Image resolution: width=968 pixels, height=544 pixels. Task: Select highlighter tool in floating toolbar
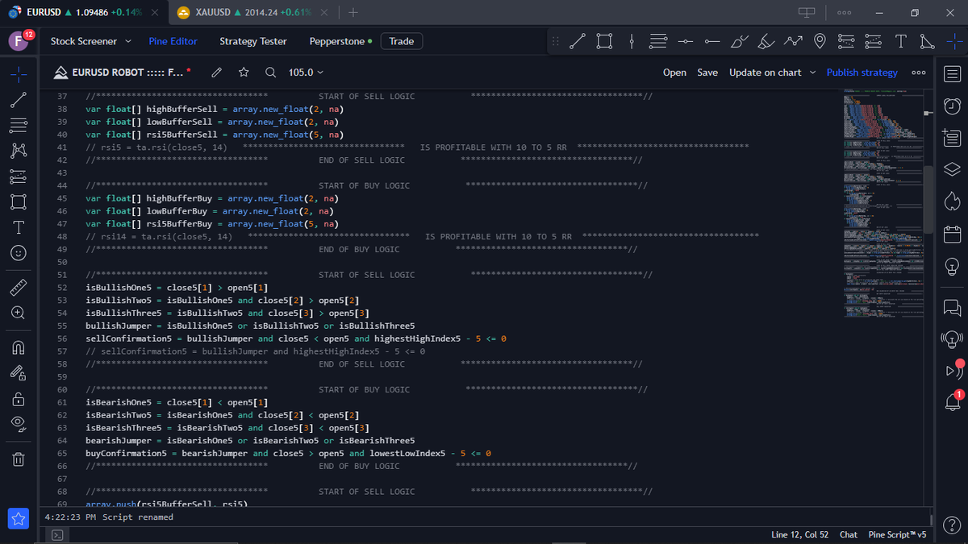click(766, 41)
